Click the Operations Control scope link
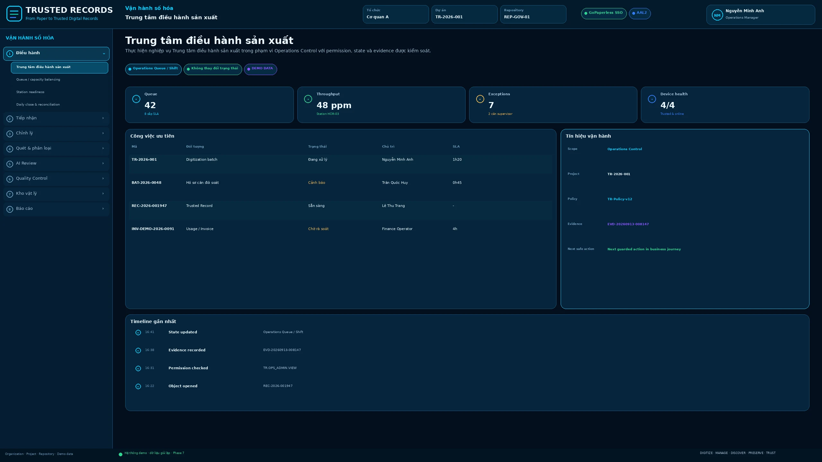The height and width of the screenshot is (462, 822). pyautogui.click(x=625, y=149)
